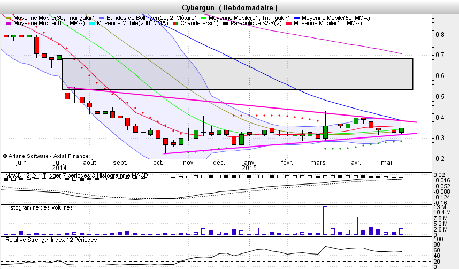Click the MACD 12-24 panel title

coord(76,175)
